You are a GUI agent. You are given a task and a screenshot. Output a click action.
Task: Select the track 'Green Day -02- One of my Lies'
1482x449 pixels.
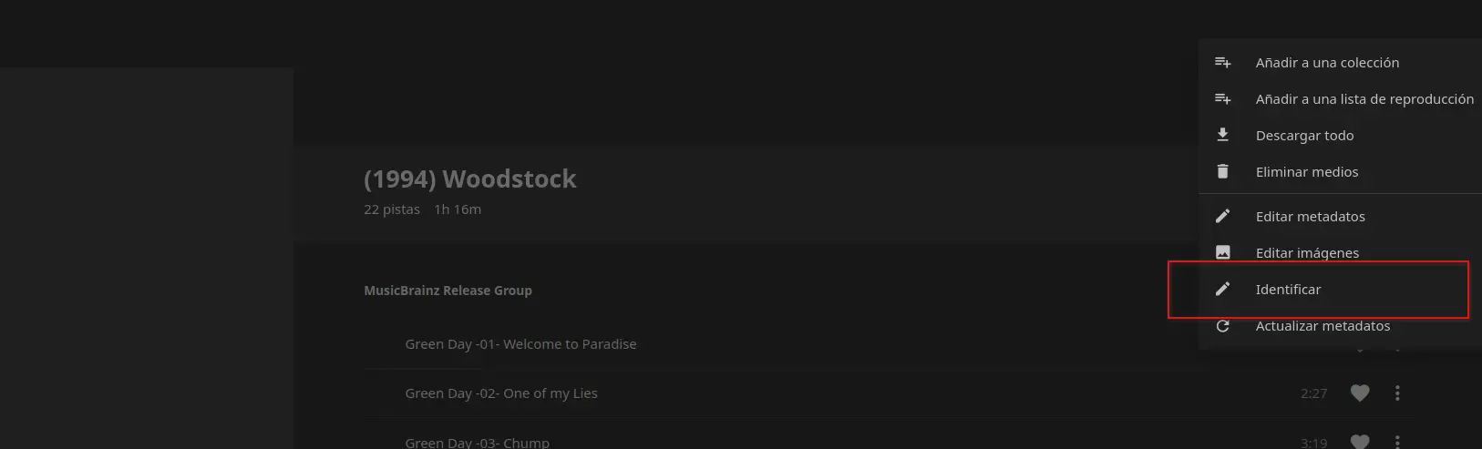(x=501, y=393)
